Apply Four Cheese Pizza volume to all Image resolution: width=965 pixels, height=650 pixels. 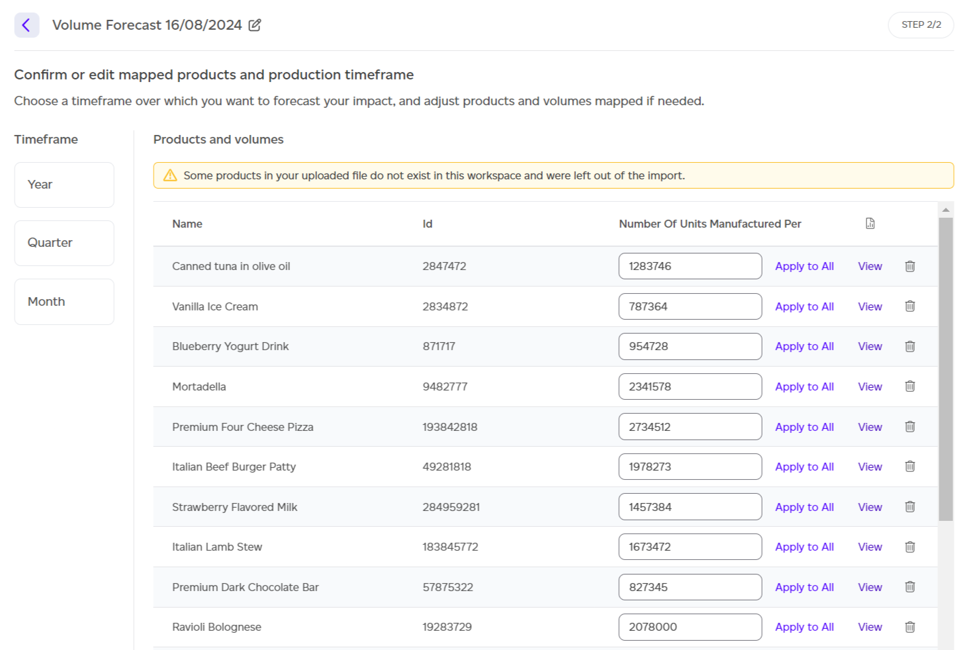pos(804,427)
